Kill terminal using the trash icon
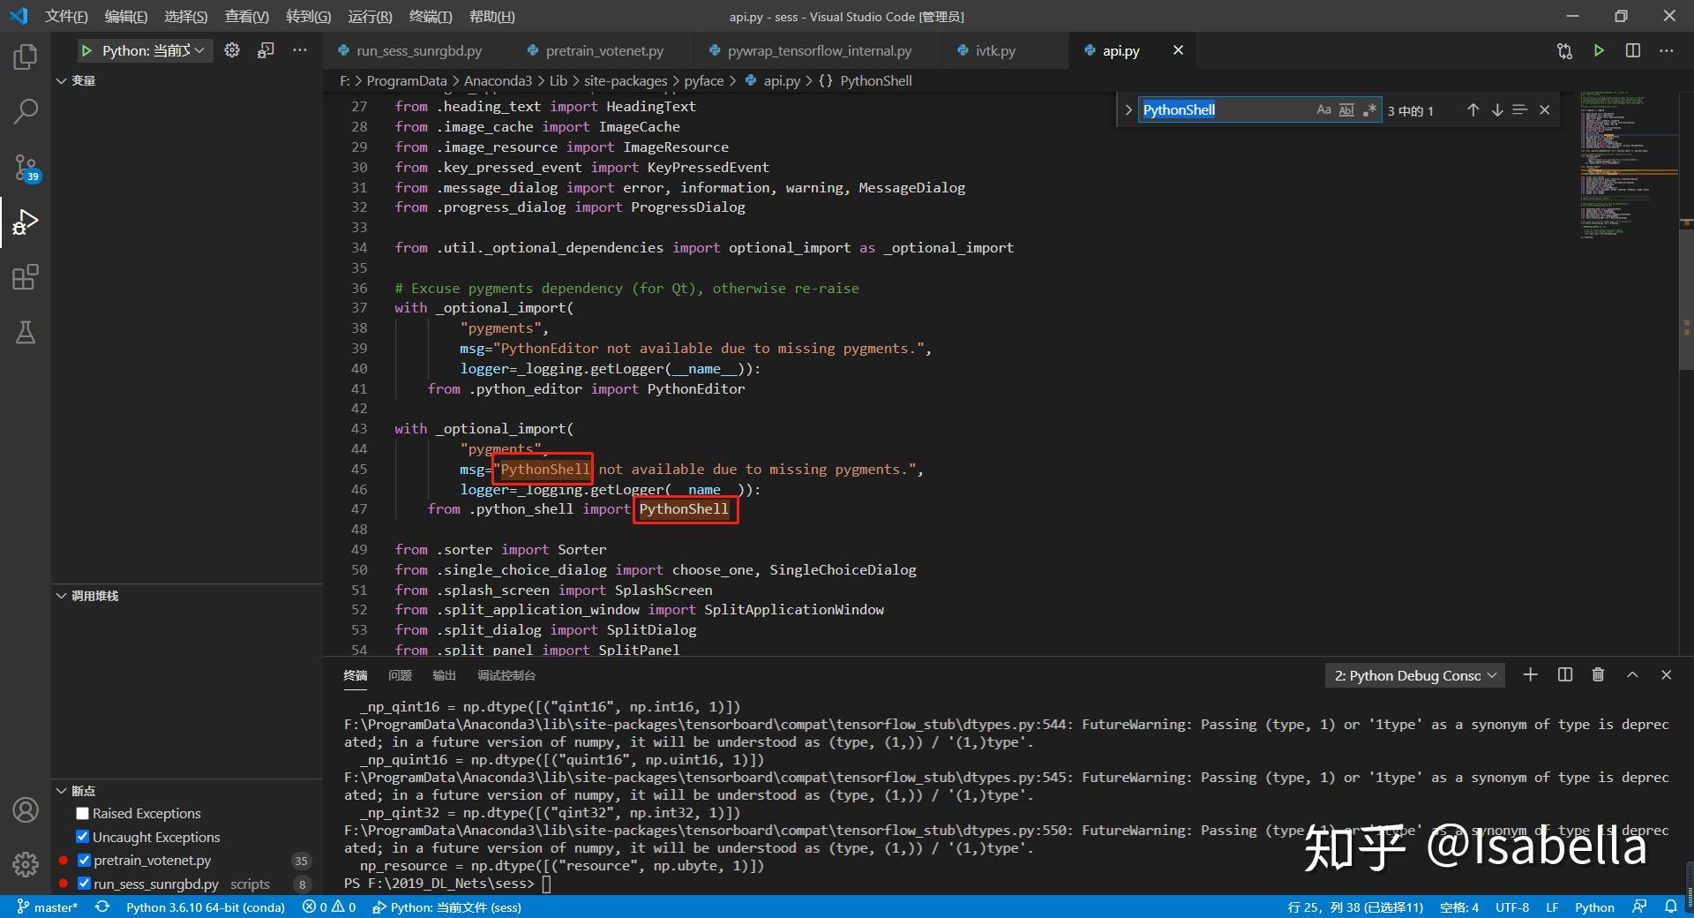Image resolution: width=1694 pixels, height=918 pixels. [x=1597, y=675]
